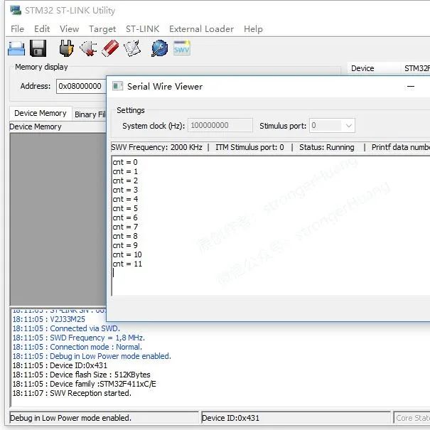Open the Target menu
The image size is (430, 430).
point(102,29)
